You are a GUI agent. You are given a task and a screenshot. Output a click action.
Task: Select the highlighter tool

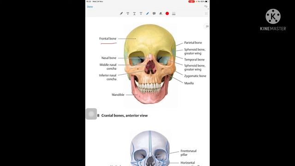[121, 13]
